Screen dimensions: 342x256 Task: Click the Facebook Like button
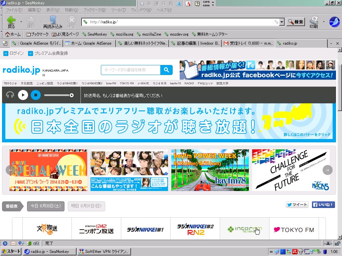click(323, 205)
